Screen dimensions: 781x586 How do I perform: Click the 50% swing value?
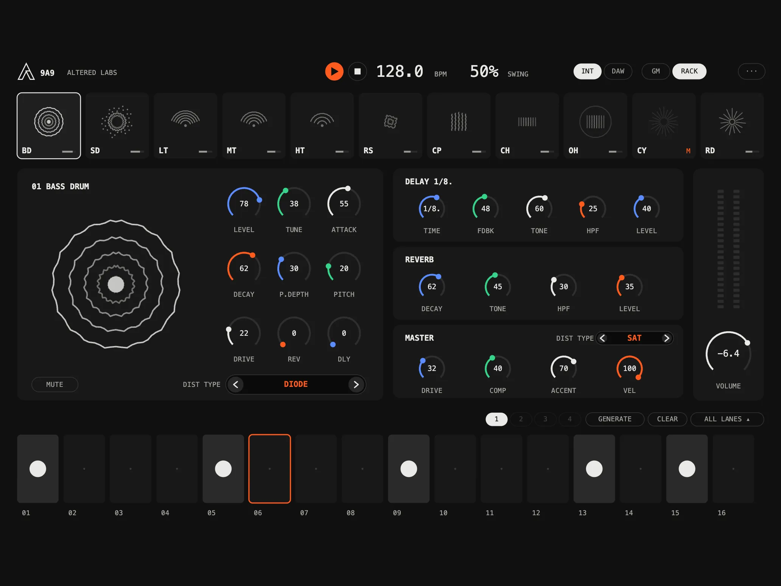pyautogui.click(x=484, y=71)
